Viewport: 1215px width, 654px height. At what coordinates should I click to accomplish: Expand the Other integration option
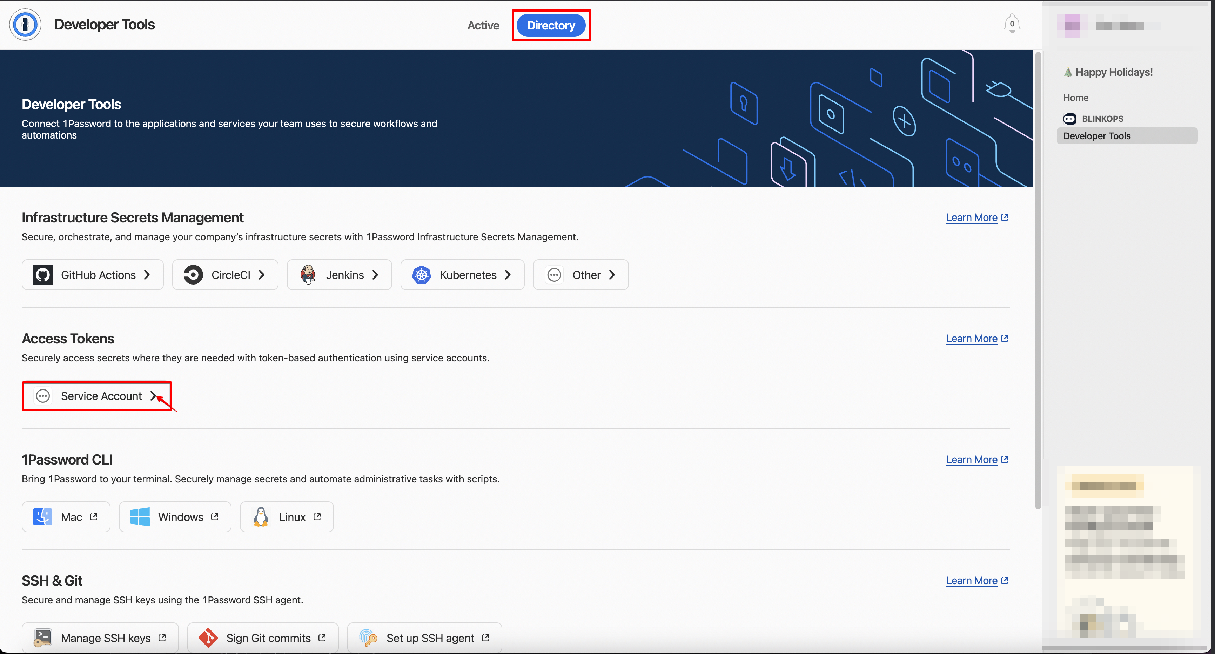(580, 275)
